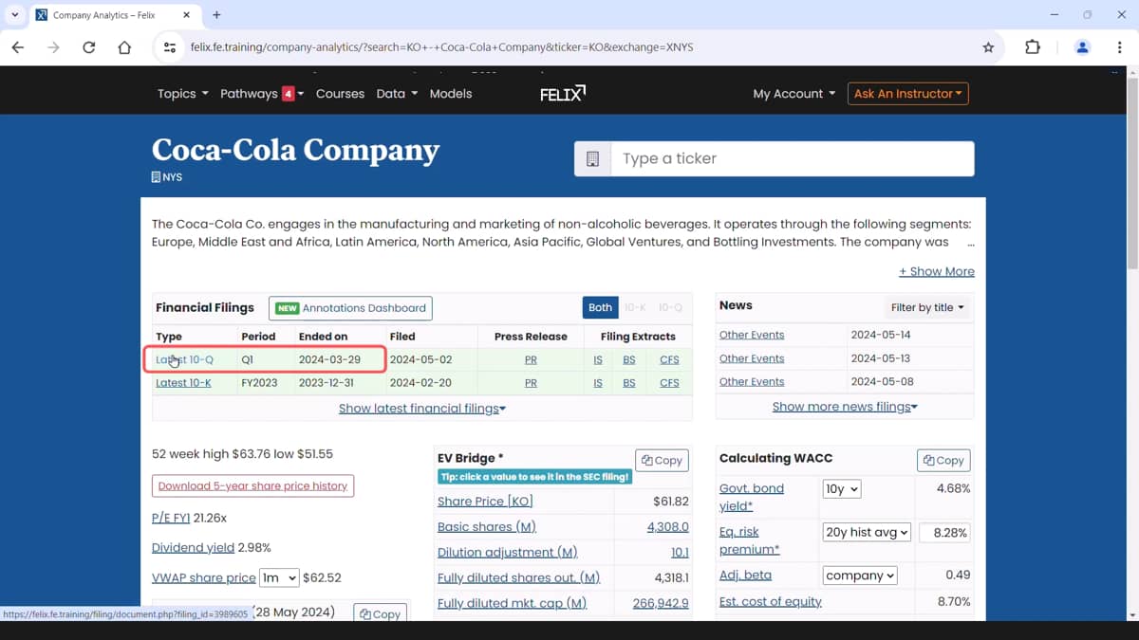Click the FELIX logo
The width and height of the screenshot is (1139, 640).
pos(563,93)
